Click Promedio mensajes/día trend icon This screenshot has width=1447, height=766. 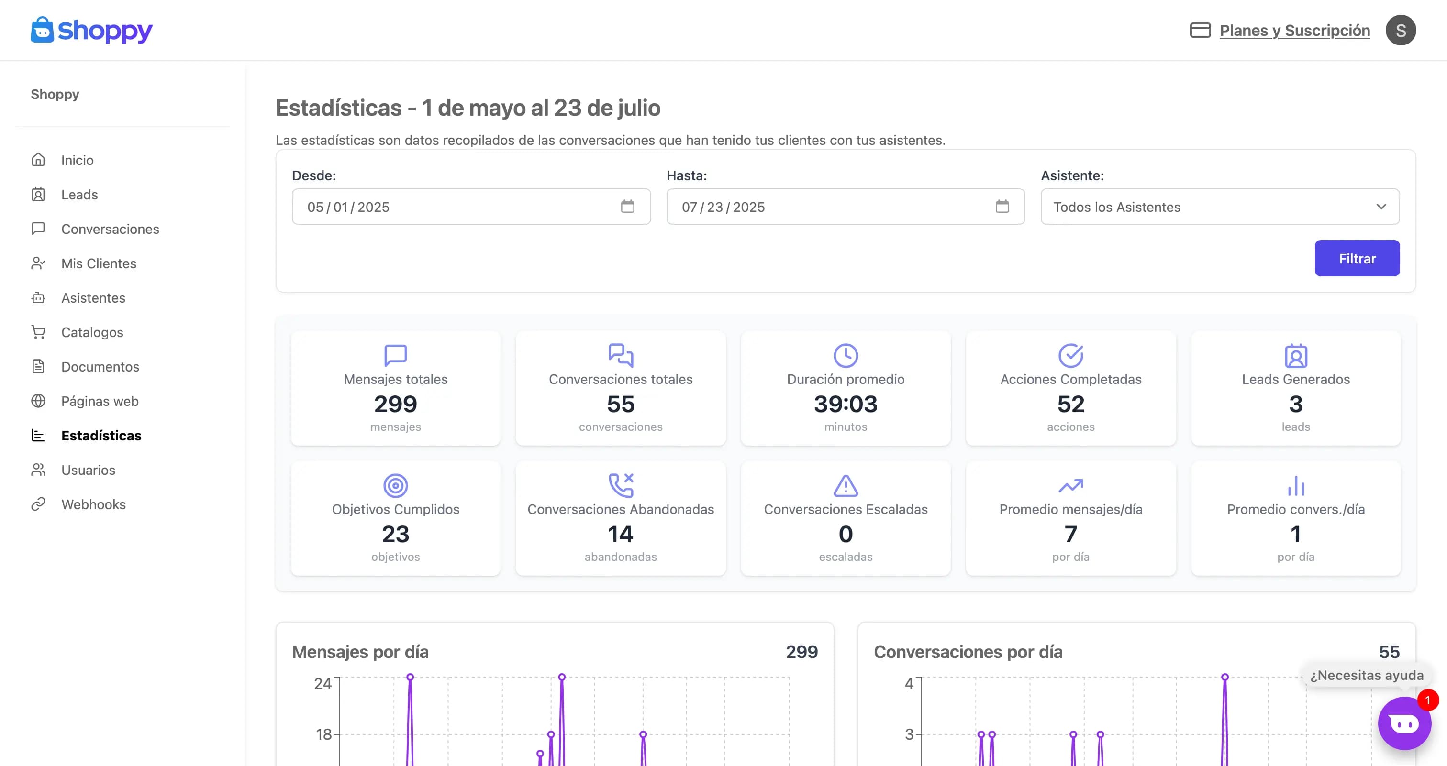pyautogui.click(x=1070, y=485)
